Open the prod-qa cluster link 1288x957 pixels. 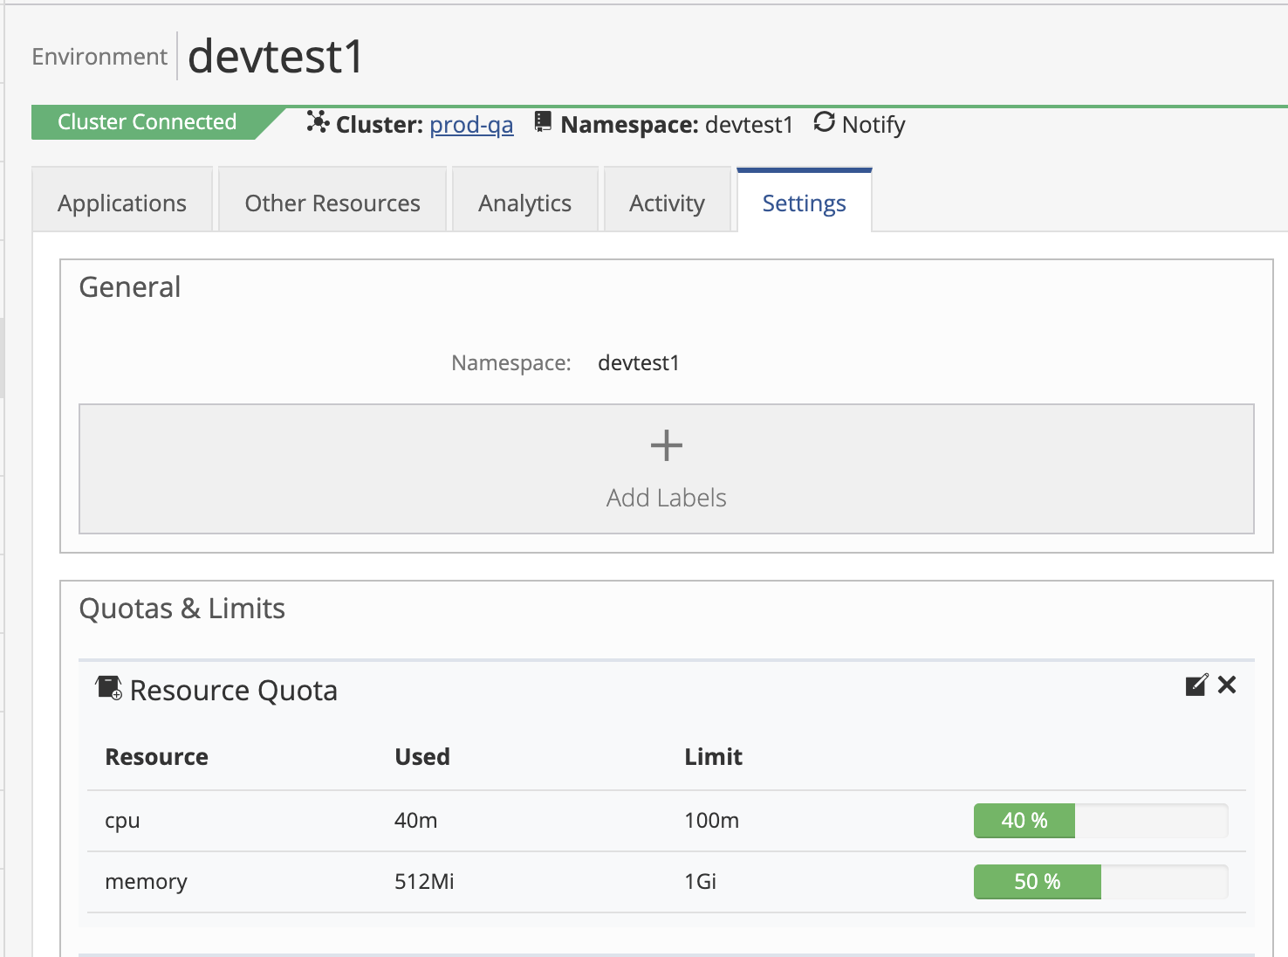point(471,125)
